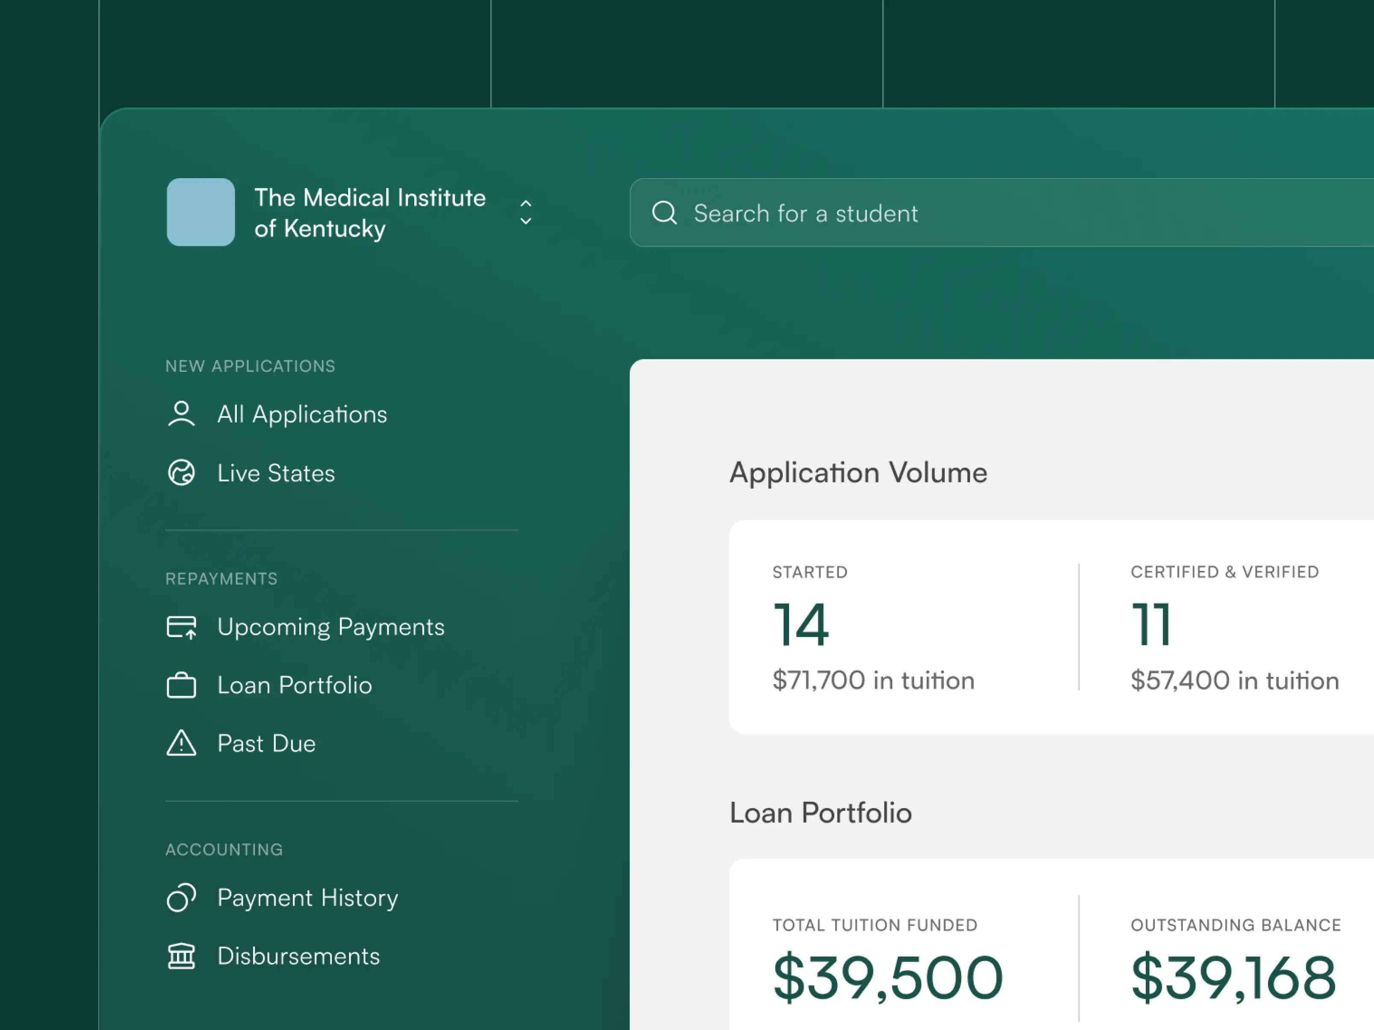The image size is (1374, 1030).
Task: Click the $39,168 outstanding balance value
Action: click(x=1234, y=978)
